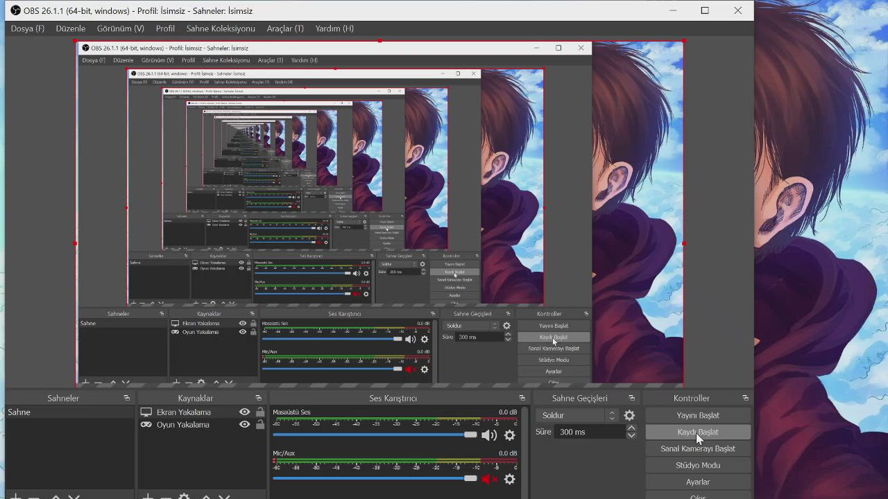In the preview's mirrored window, click Mic/Aux gear
Screen dimensions: 888x499
[x=425, y=369]
